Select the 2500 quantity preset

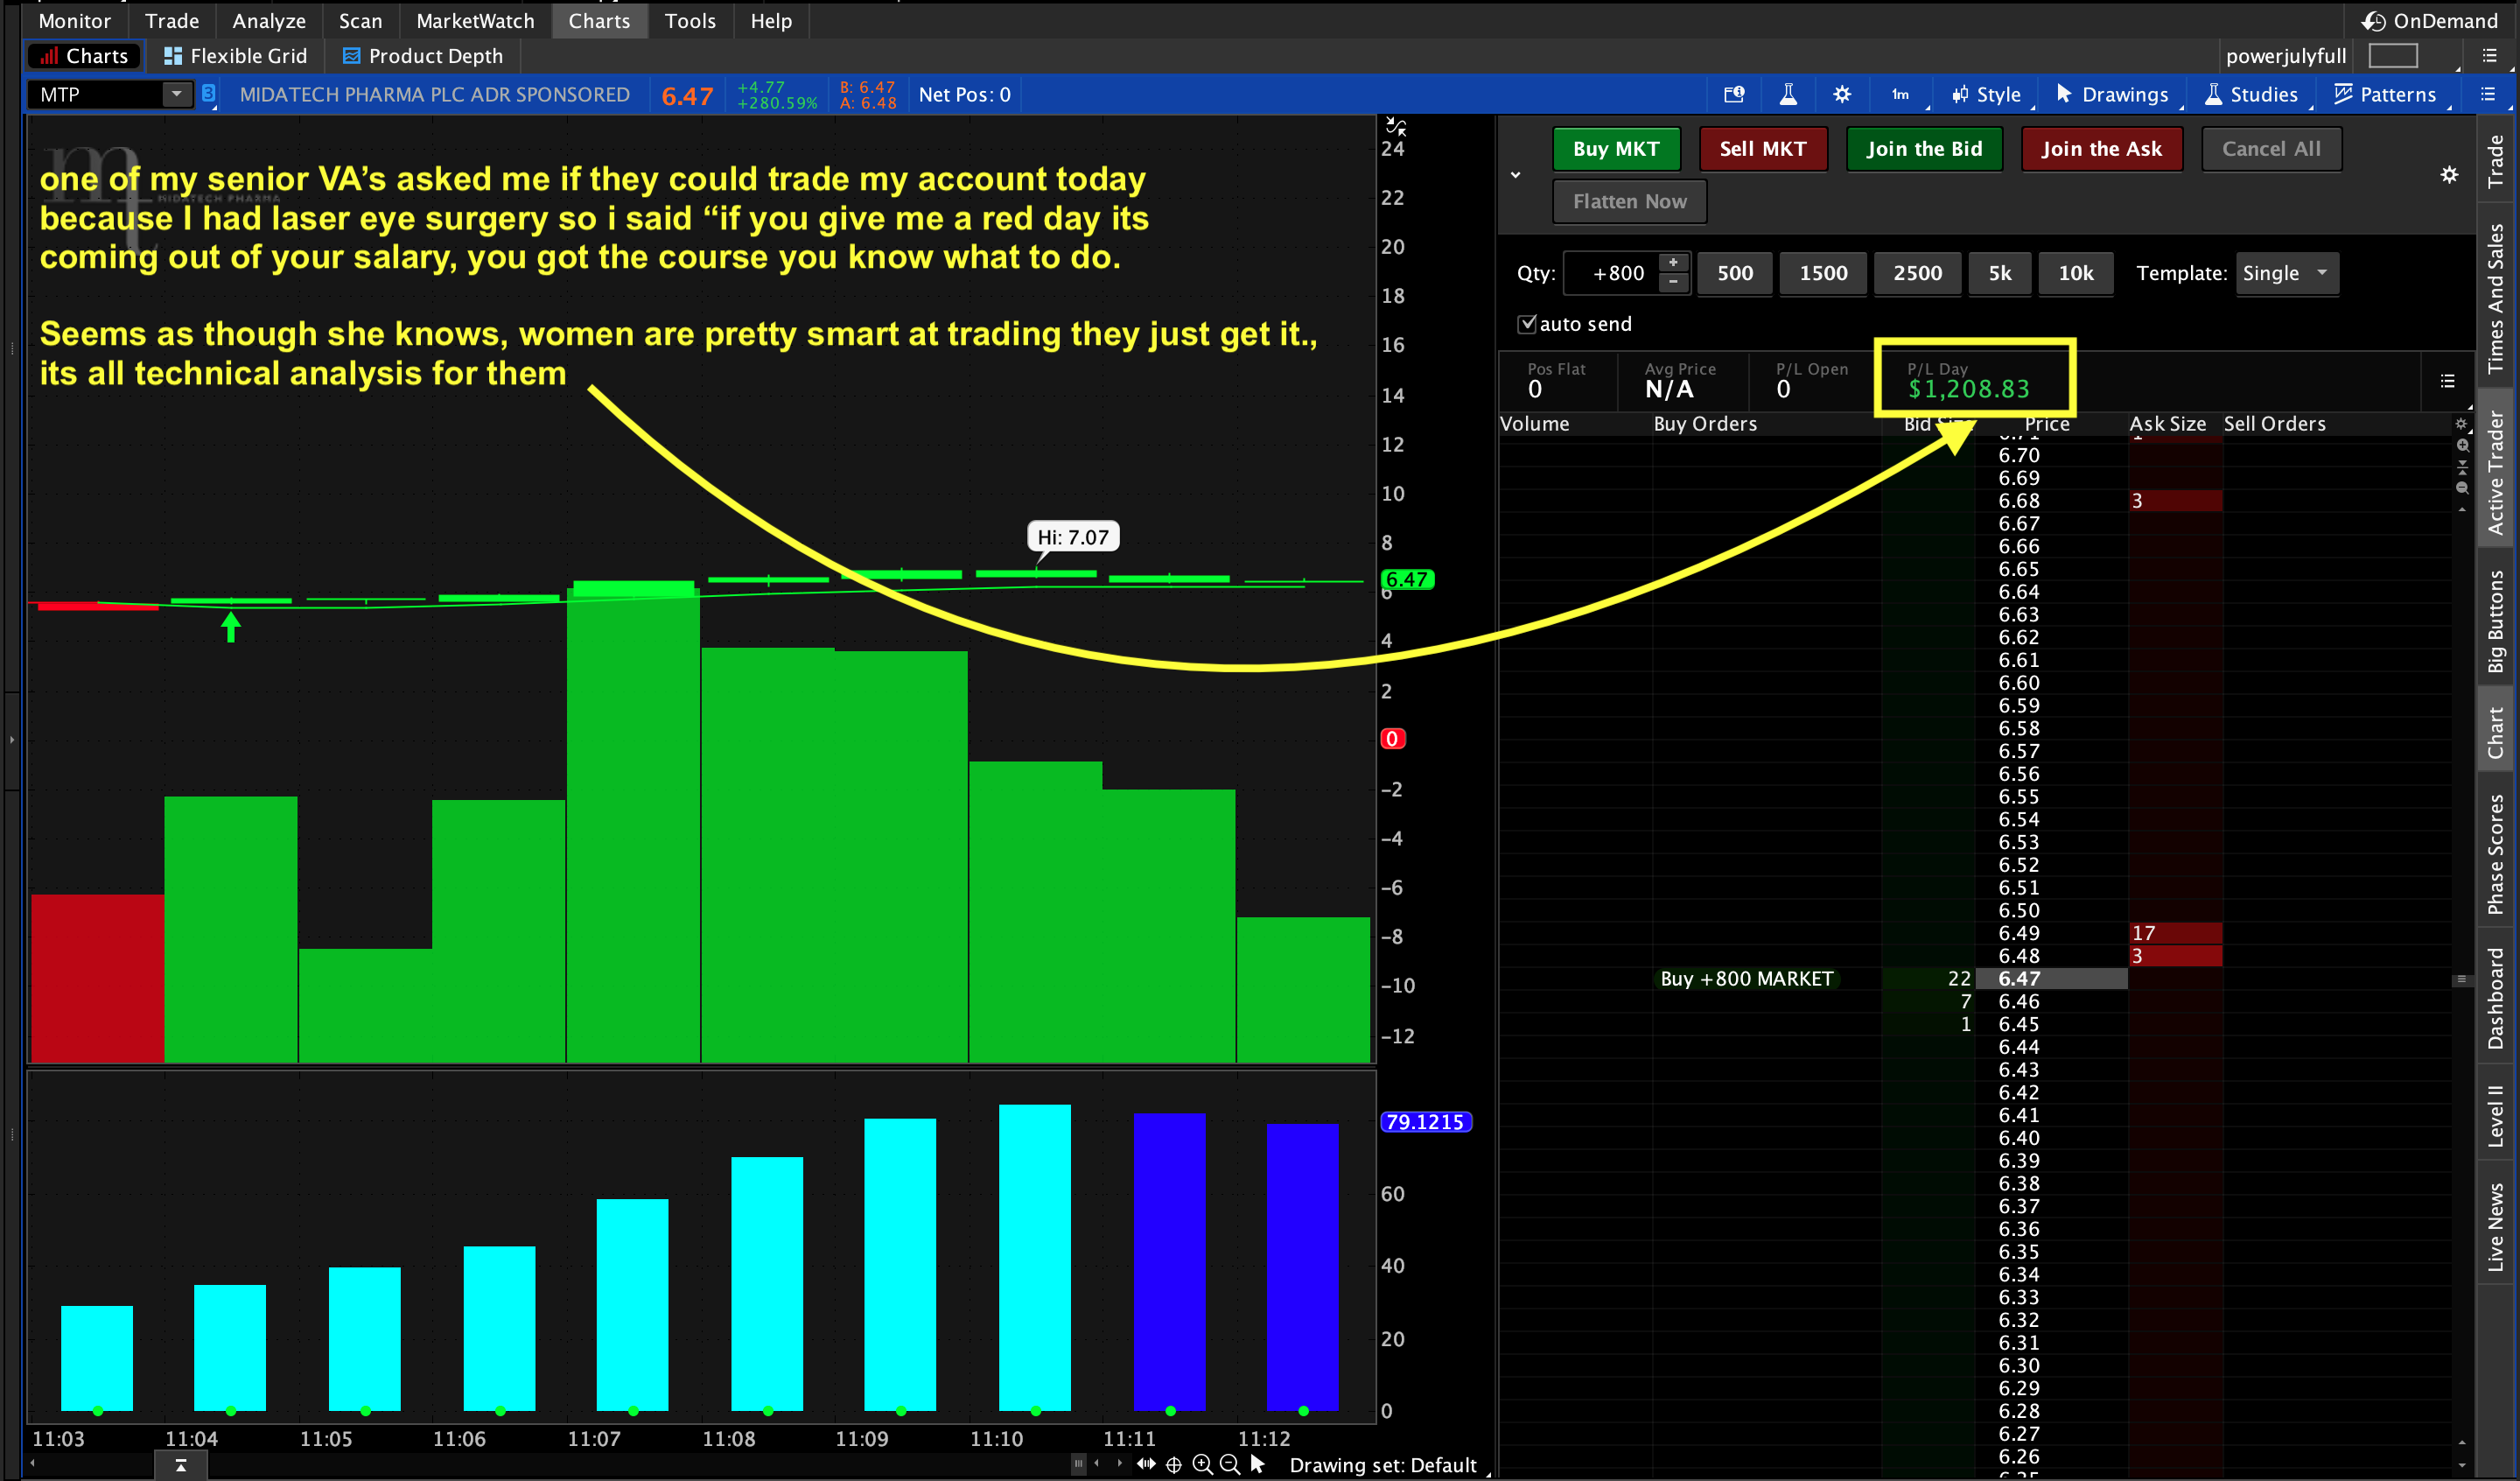(x=1917, y=273)
